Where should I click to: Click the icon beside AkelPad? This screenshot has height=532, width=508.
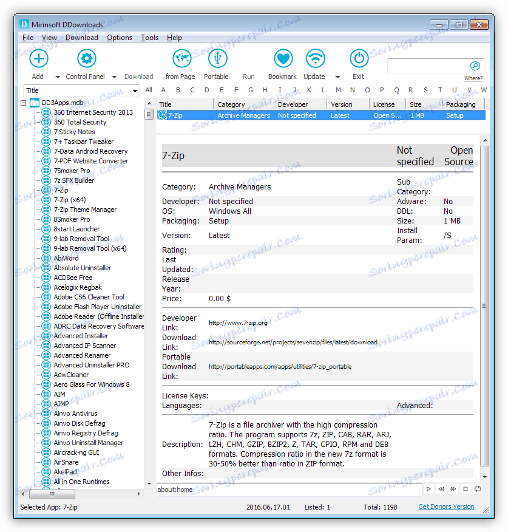46,472
